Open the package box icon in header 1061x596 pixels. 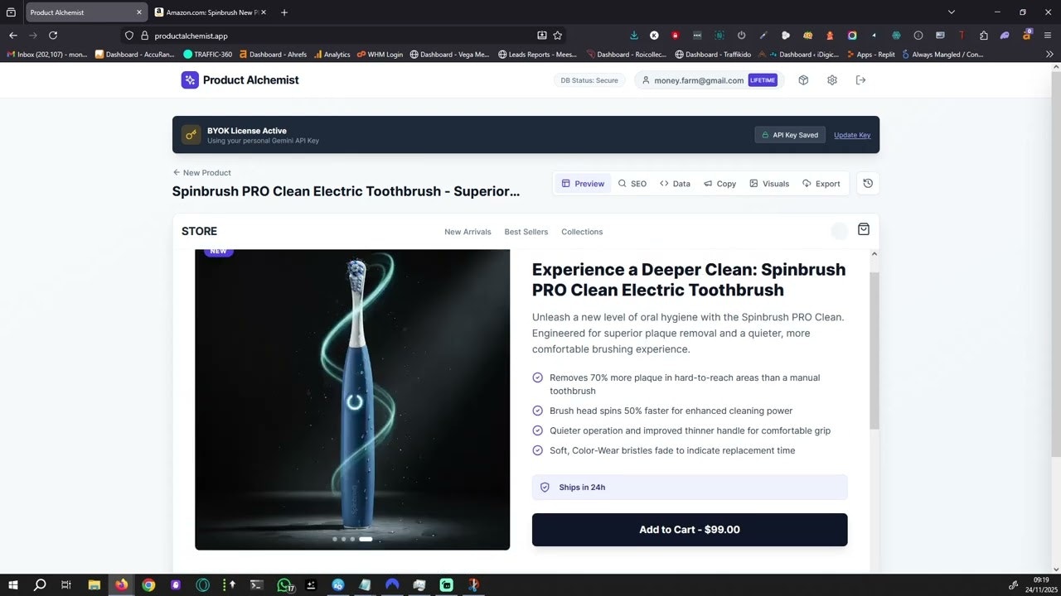pyautogui.click(x=803, y=80)
